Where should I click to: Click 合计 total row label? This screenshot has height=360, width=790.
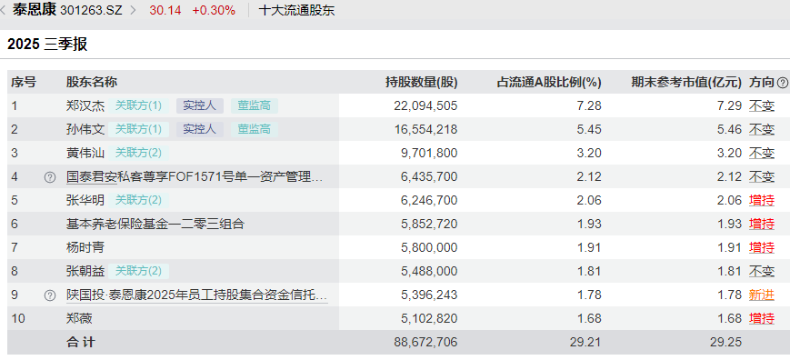pos(81,343)
